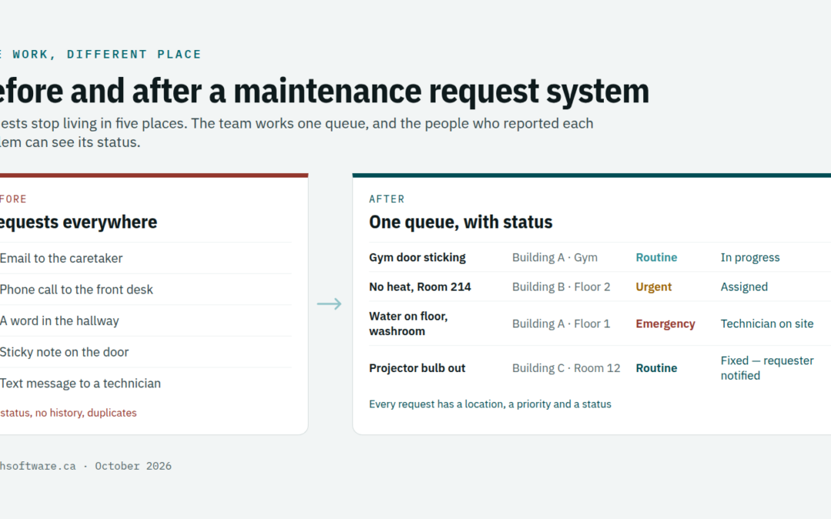Screen dimensions: 831x519
Task: Select 'Water on floor, washroom' request
Action: tap(408, 324)
